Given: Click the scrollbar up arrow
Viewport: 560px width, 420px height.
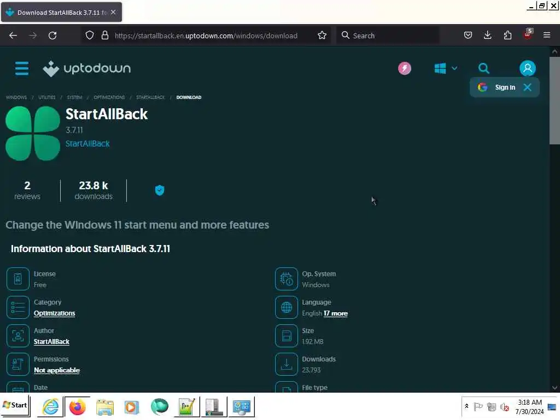Looking at the screenshot, I should click(x=555, y=51).
